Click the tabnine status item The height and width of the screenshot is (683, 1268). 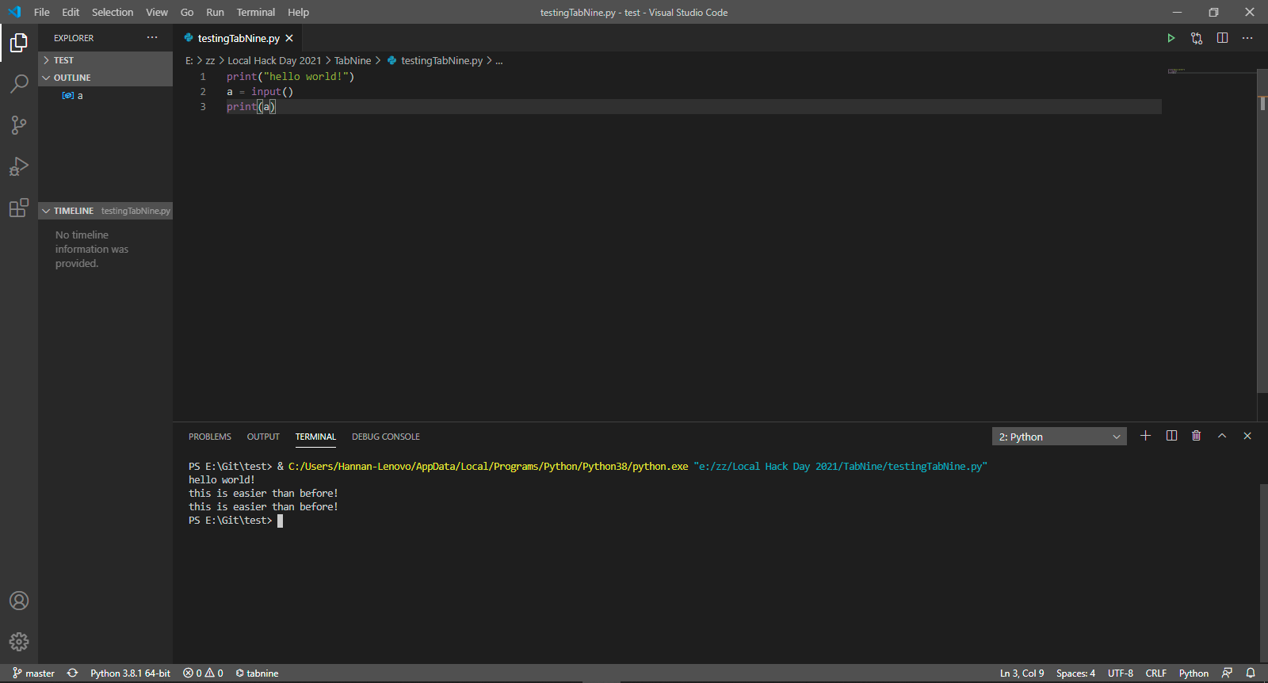coord(257,673)
